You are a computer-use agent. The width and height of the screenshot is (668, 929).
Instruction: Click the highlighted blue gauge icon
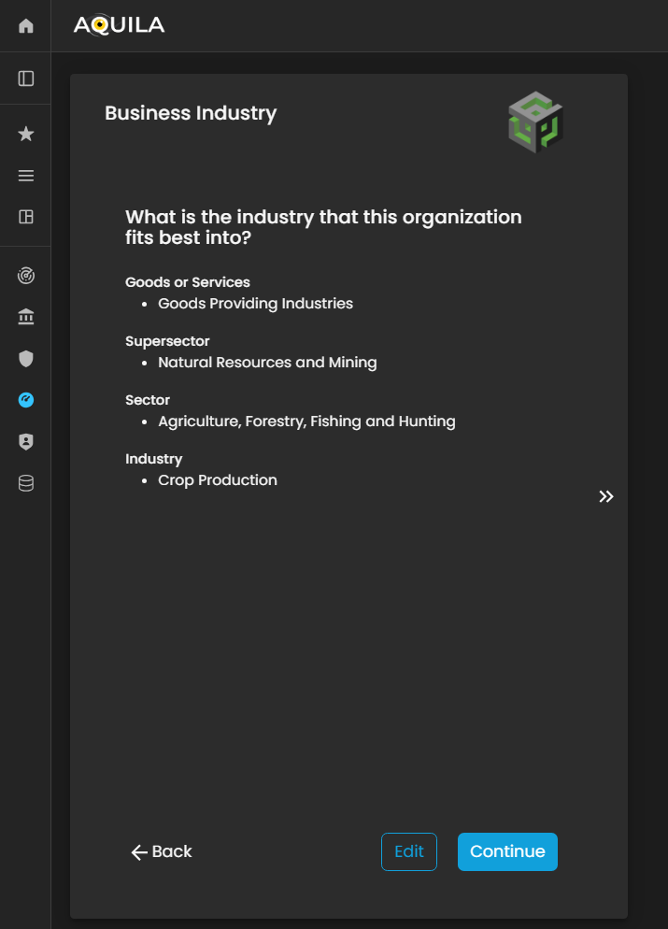[26, 400]
